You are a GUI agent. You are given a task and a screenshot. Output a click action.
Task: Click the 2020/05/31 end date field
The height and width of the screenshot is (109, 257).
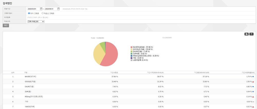pyautogui.click(x=51, y=9)
